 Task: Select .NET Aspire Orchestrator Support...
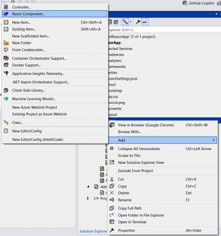41,82
